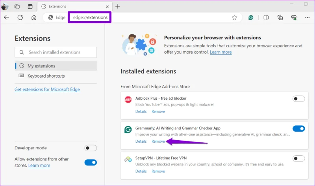Select the Extensions browser tab
The image size is (315, 186).
point(75,6)
